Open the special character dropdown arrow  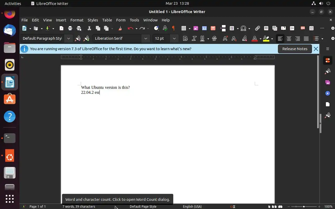(249, 28)
